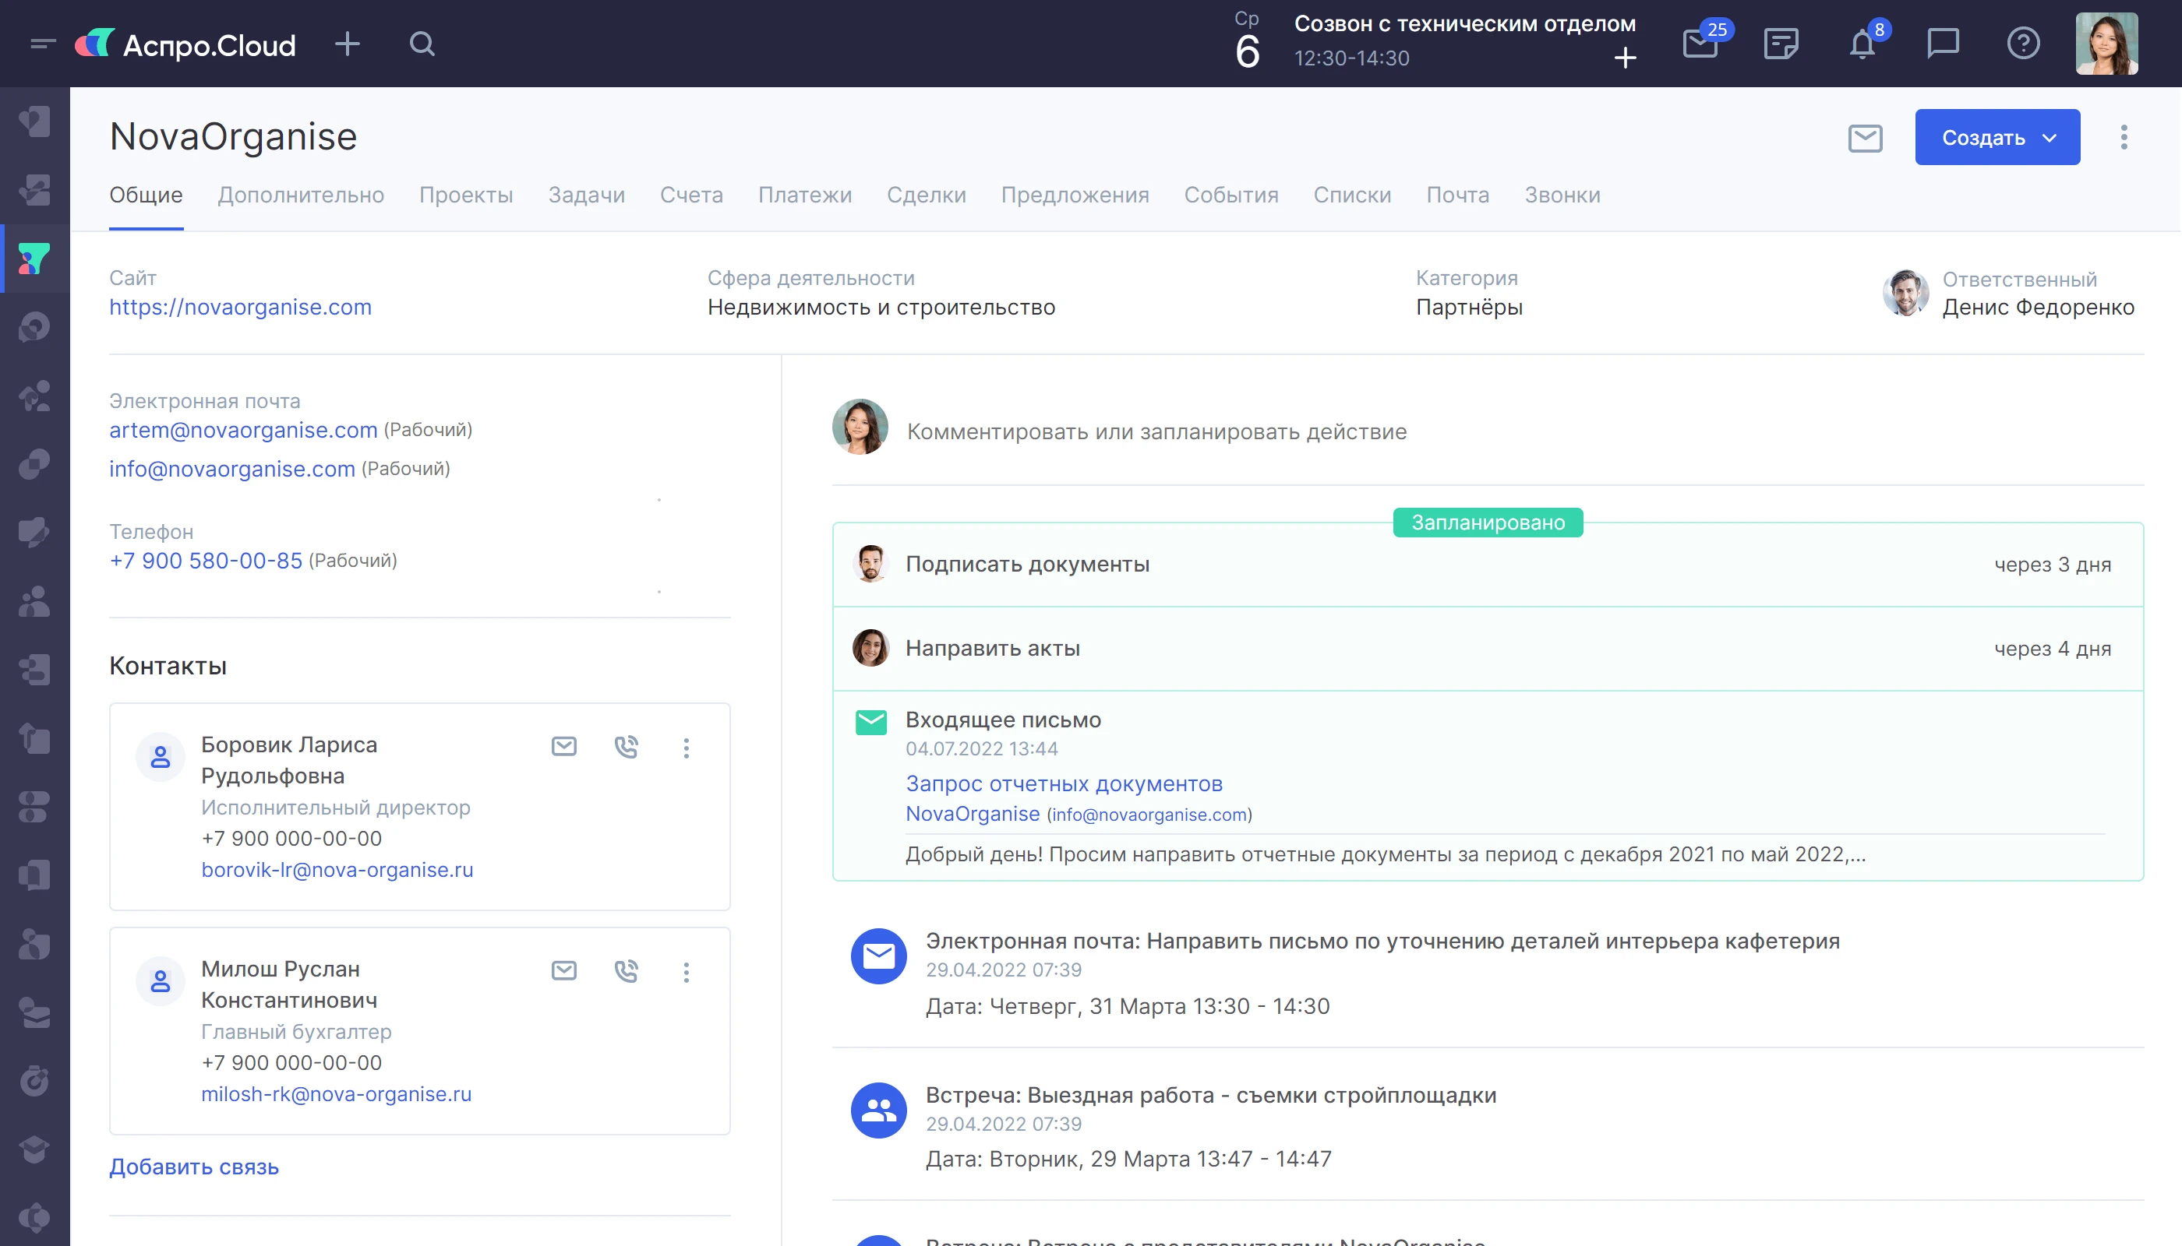
Task: Click the comment or plan action field
Action: [1156, 431]
